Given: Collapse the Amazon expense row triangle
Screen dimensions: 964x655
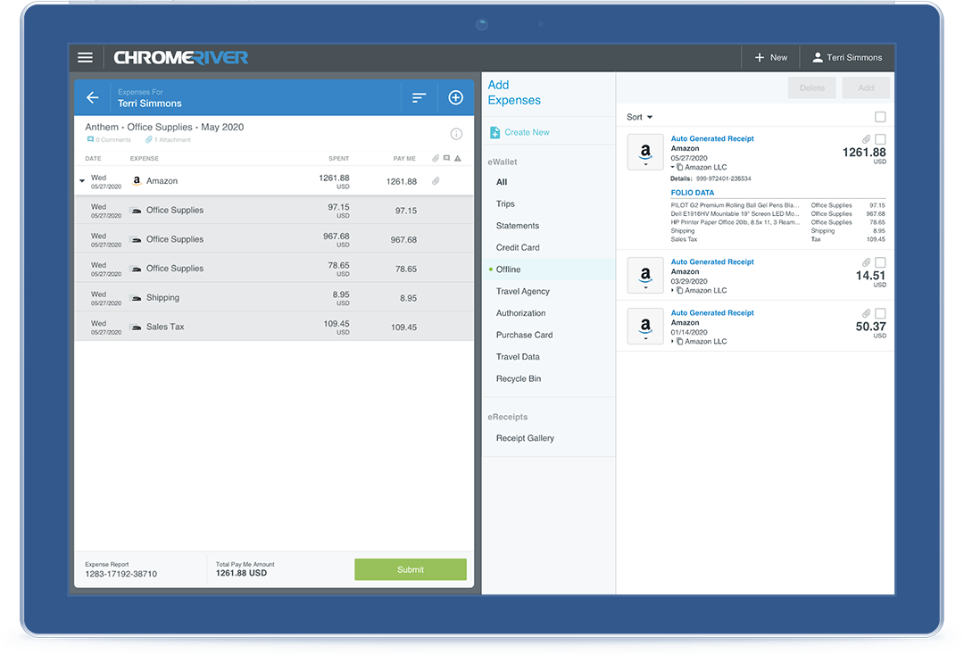Looking at the screenshot, I should click(x=82, y=181).
